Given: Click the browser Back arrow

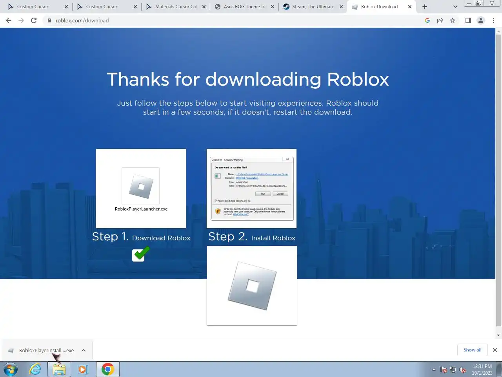Looking at the screenshot, I should tap(9, 20).
